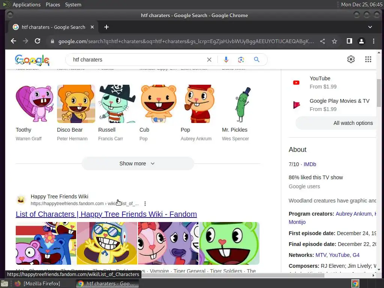The width and height of the screenshot is (384, 288).
Task: Open Chrome profile avatar menu
Action: pos(361,41)
